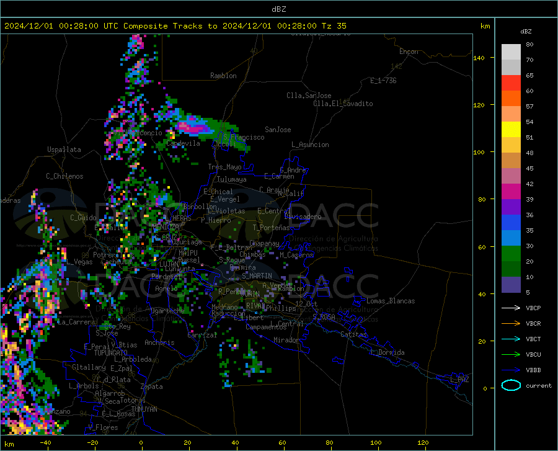This screenshot has height=451, width=558.
Task: Select the purple 36–39 dBZ swatch
Action: pos(511,207)
